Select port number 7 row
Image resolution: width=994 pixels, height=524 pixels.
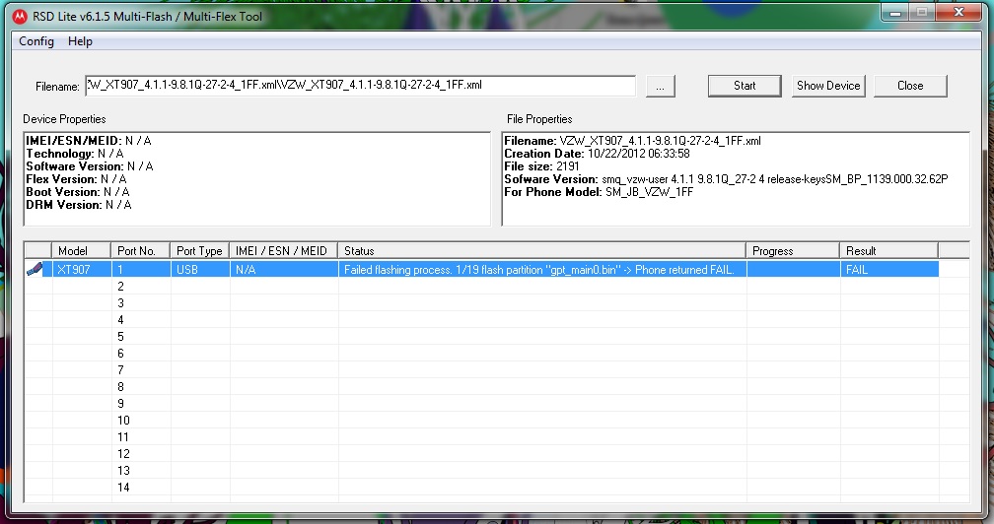tap(496, 370)
